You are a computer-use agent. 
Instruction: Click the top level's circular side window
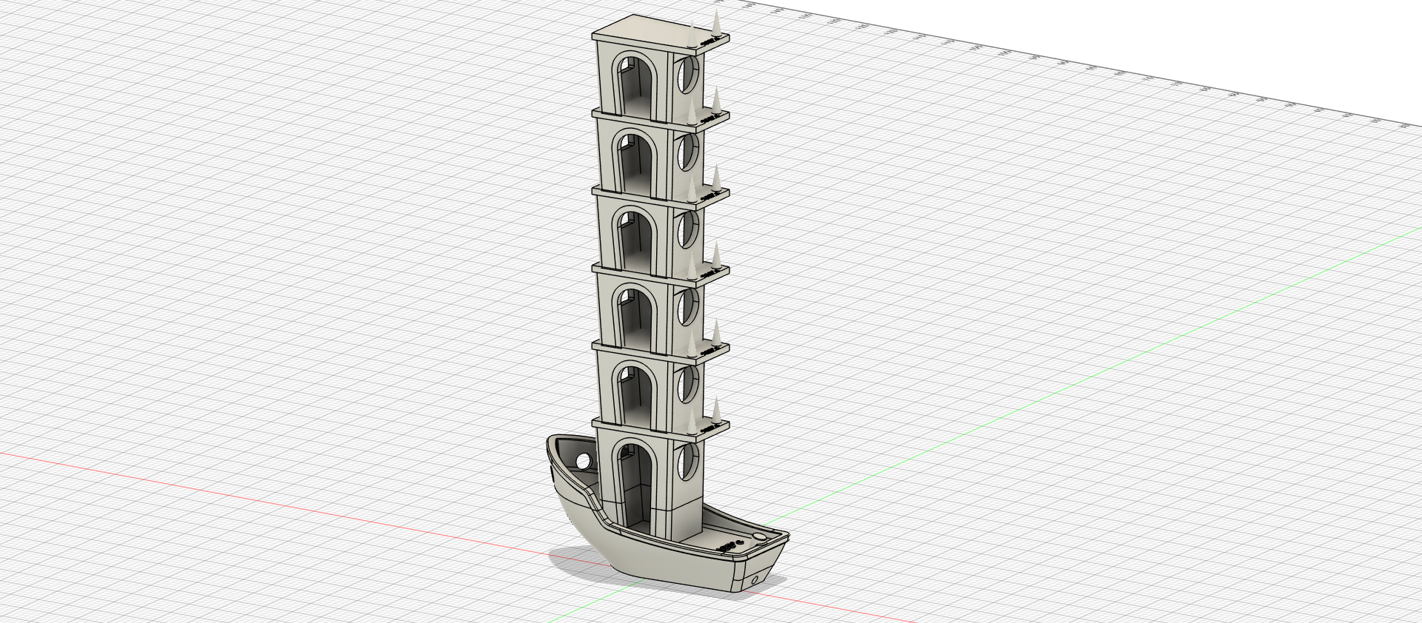(688, 75)
